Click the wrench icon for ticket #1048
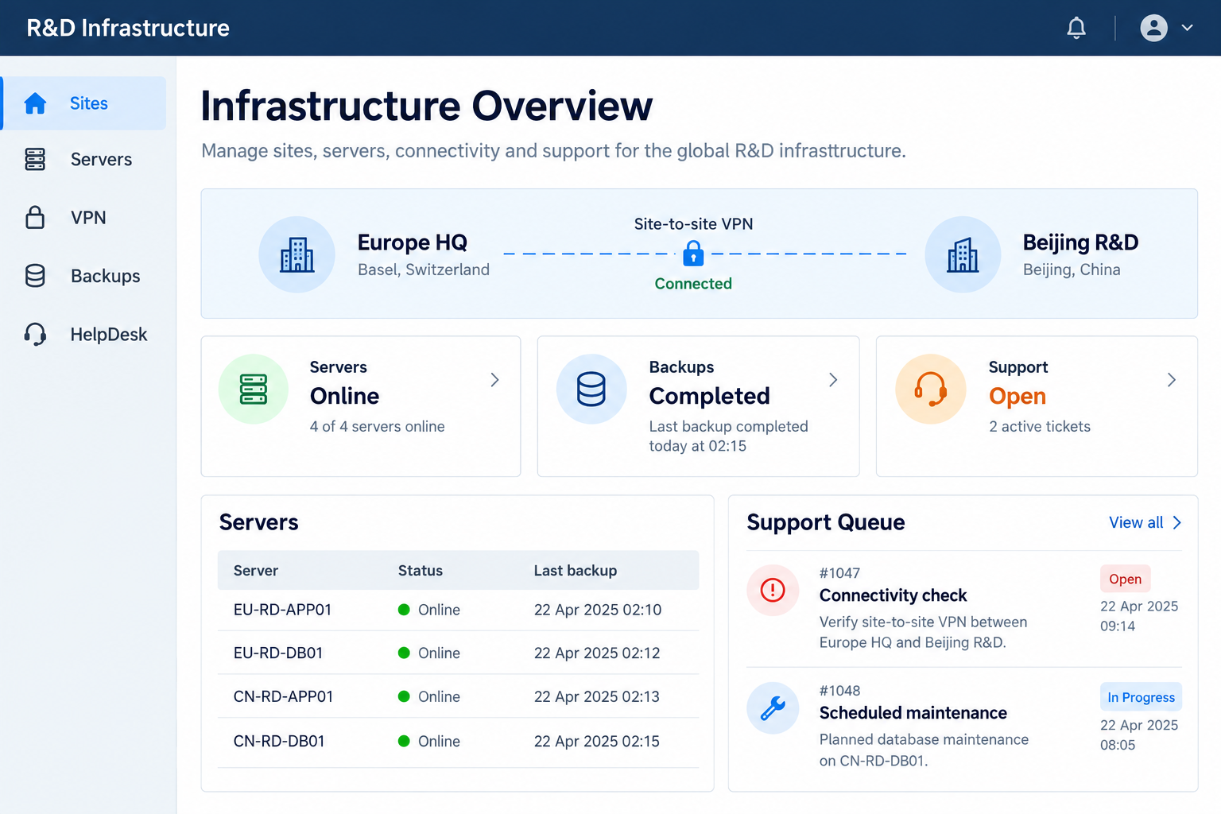1221x814 pixels. [x=773, y=707]
